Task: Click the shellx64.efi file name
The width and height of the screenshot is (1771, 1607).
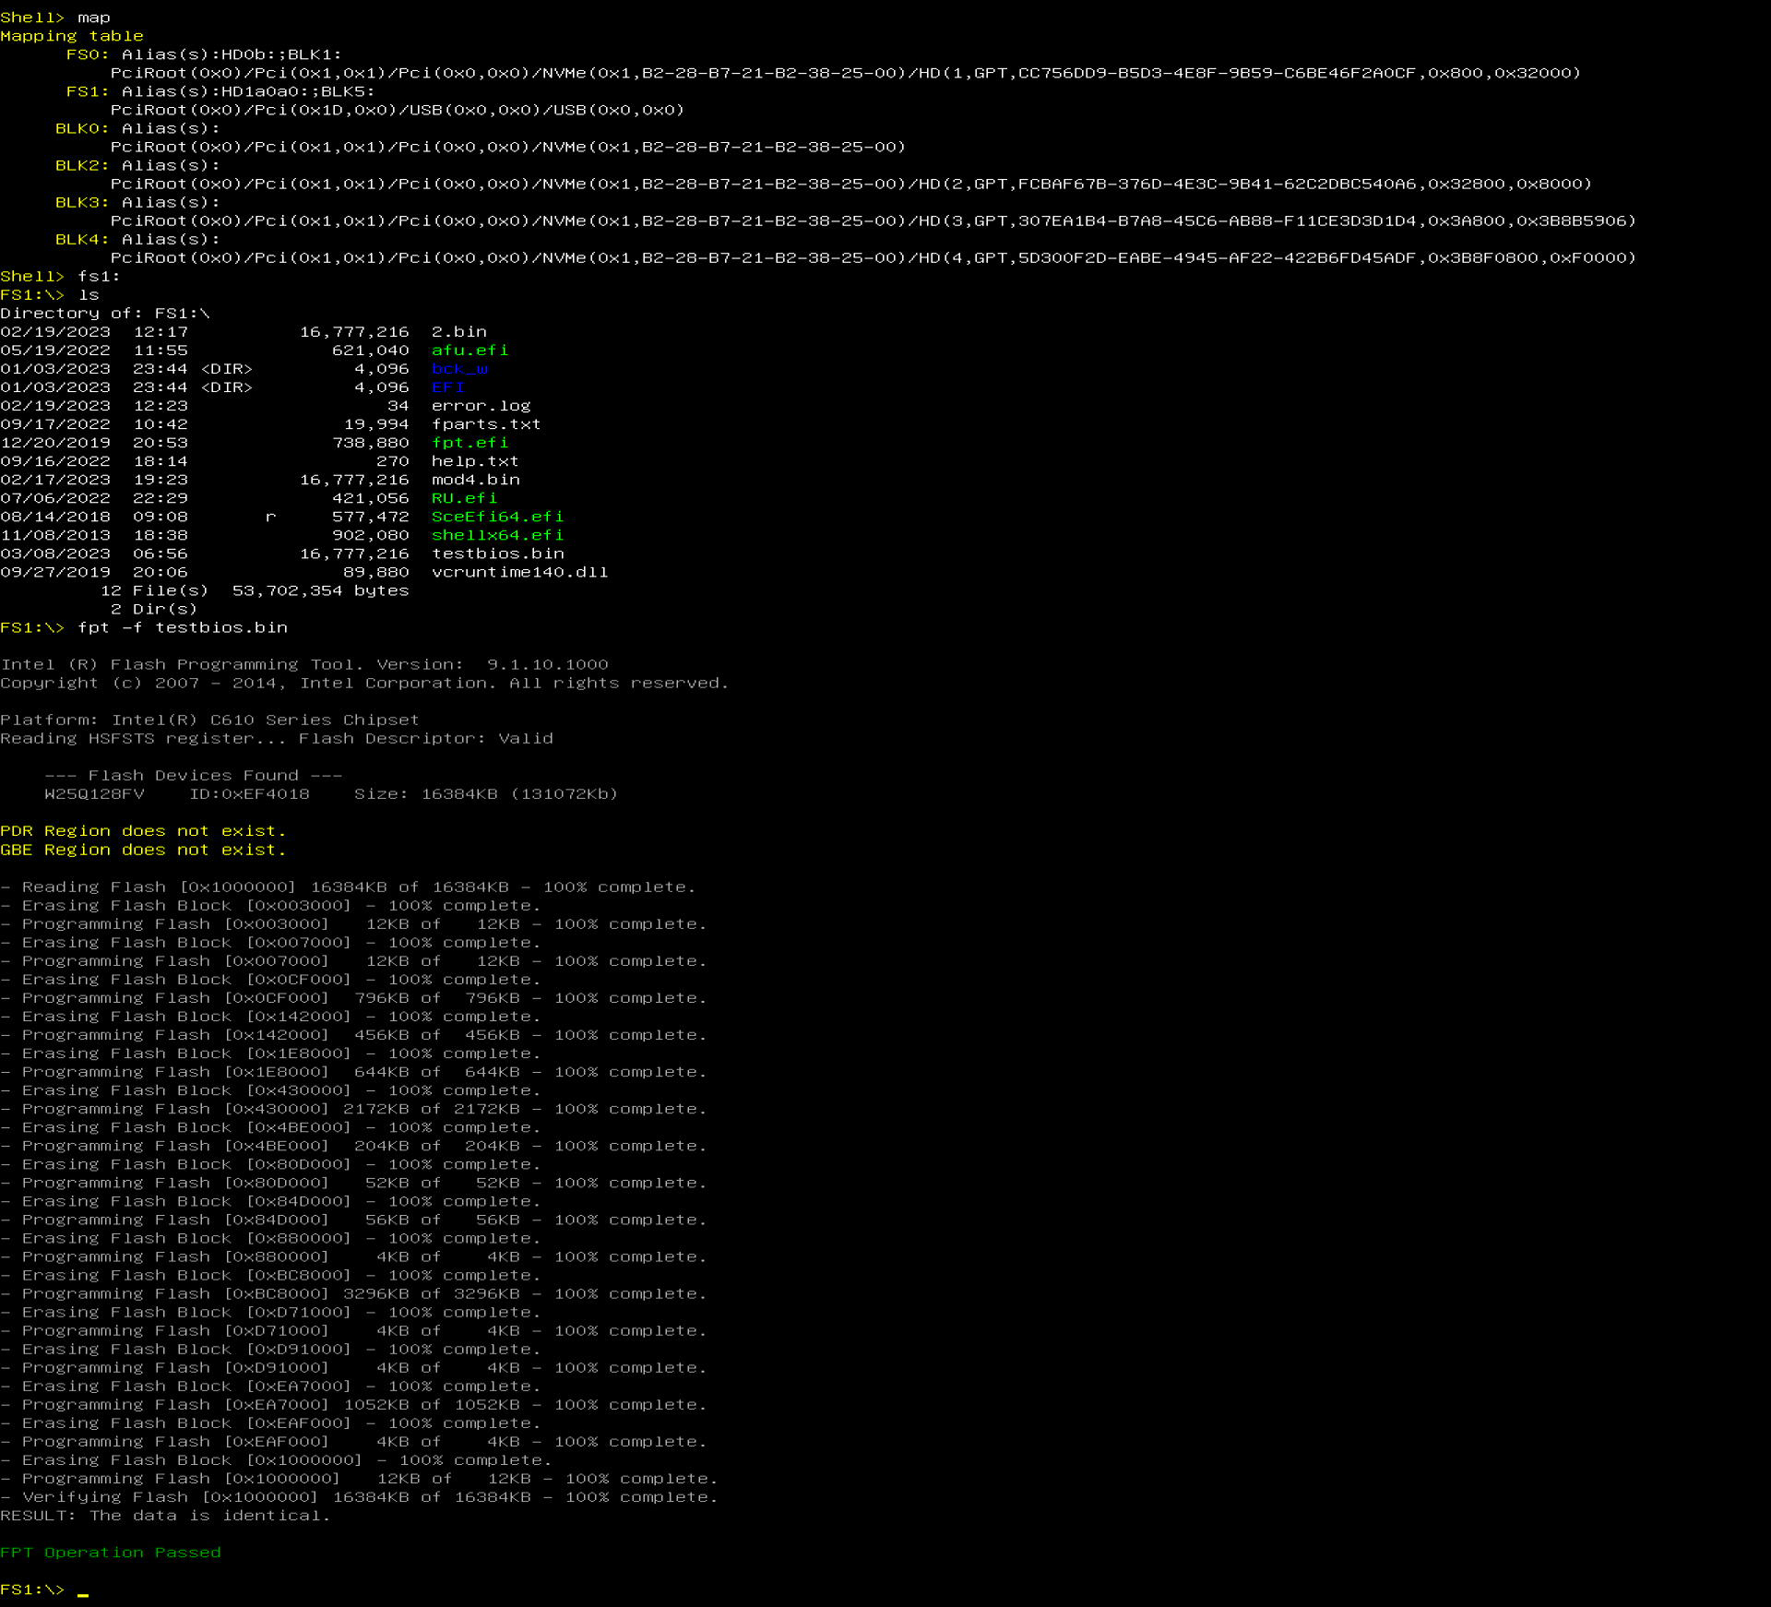Action: [x=497, y=535]
